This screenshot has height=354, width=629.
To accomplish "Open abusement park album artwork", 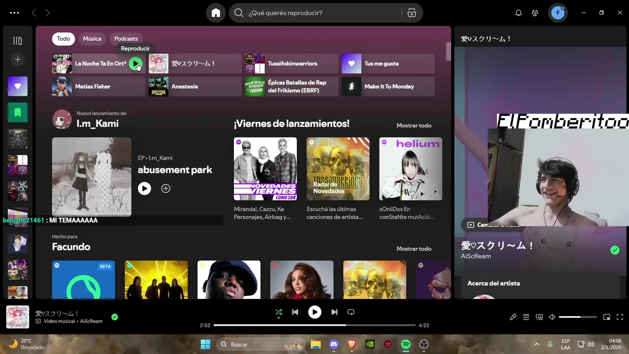I will [x=91, y=177].
